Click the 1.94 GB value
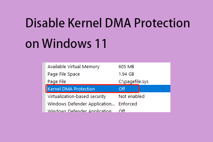The height and width of the screenshot is (142, 213). point(126,74)
